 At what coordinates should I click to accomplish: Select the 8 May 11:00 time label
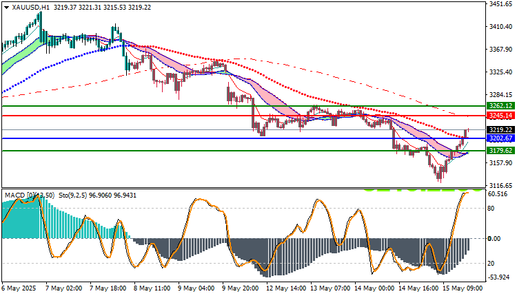pos(152,288)
